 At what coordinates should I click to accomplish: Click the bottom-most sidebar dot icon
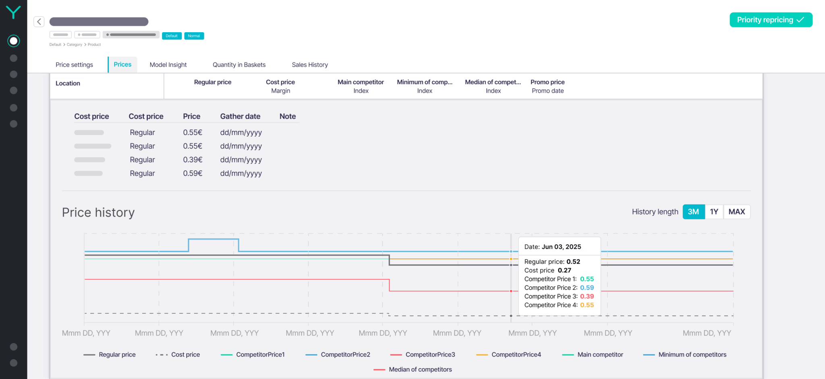(x=14, y=362)
